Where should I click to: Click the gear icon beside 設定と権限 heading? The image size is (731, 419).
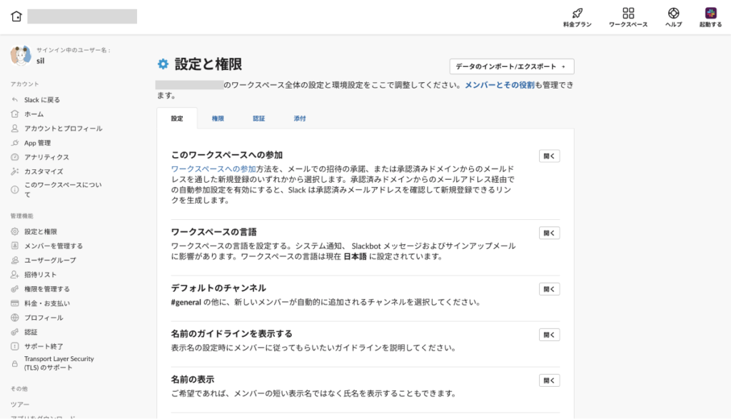(x=163, y=65)
